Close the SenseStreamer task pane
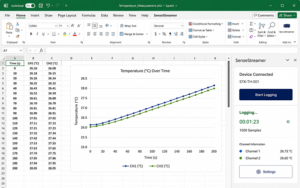The image size is (300, 188). [x=295, y=60]
